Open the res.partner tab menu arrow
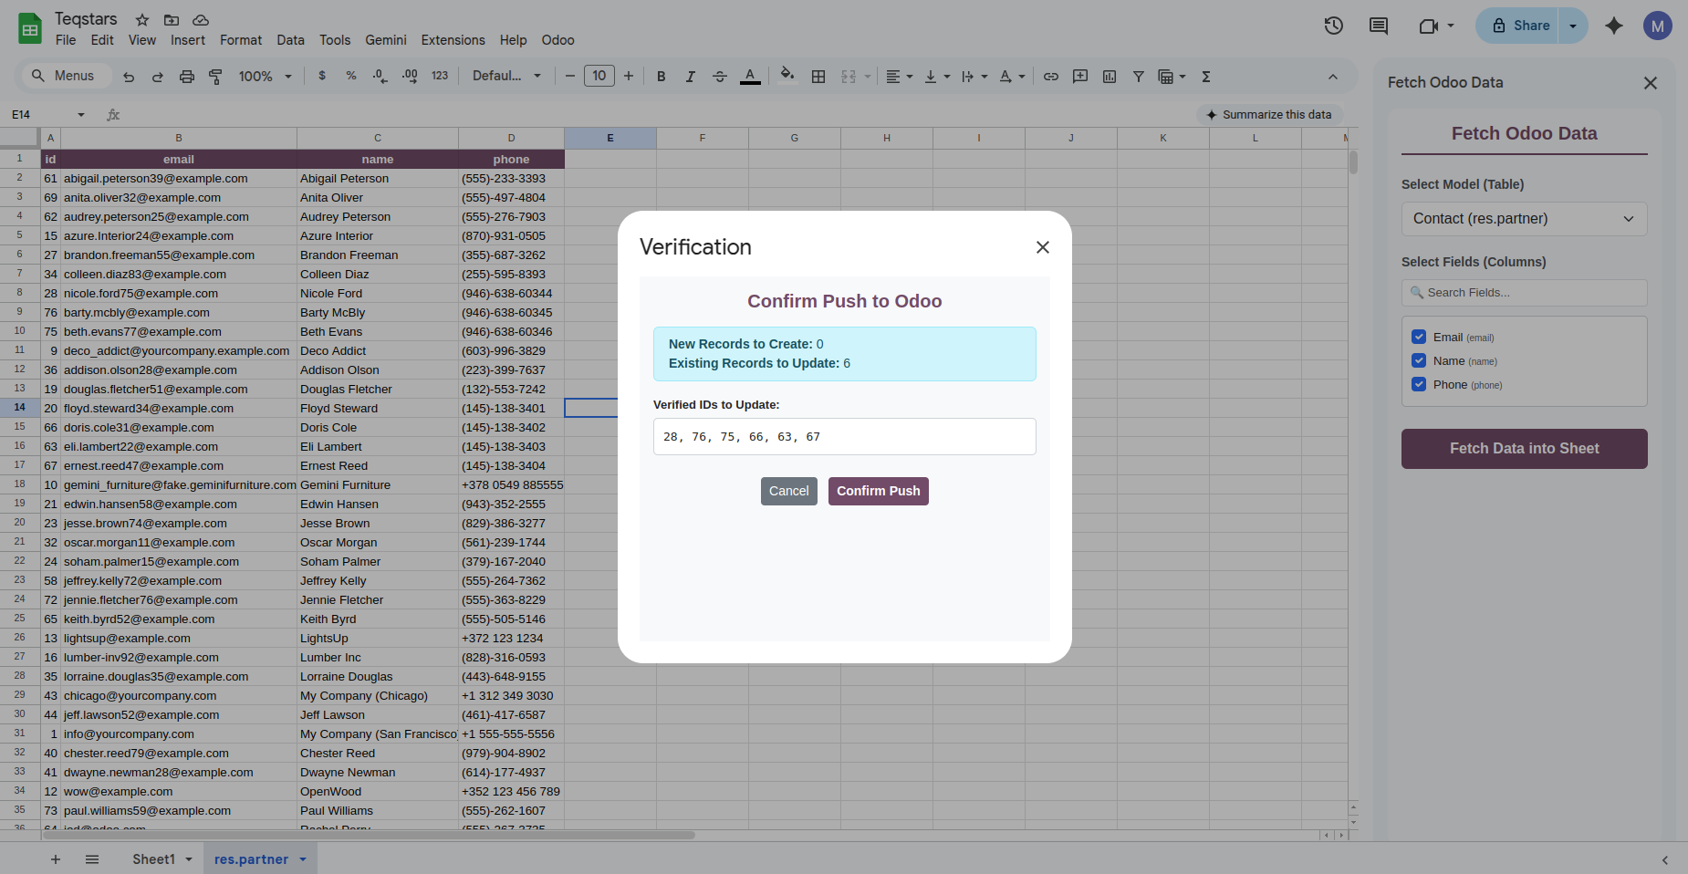 pos(303,859)
